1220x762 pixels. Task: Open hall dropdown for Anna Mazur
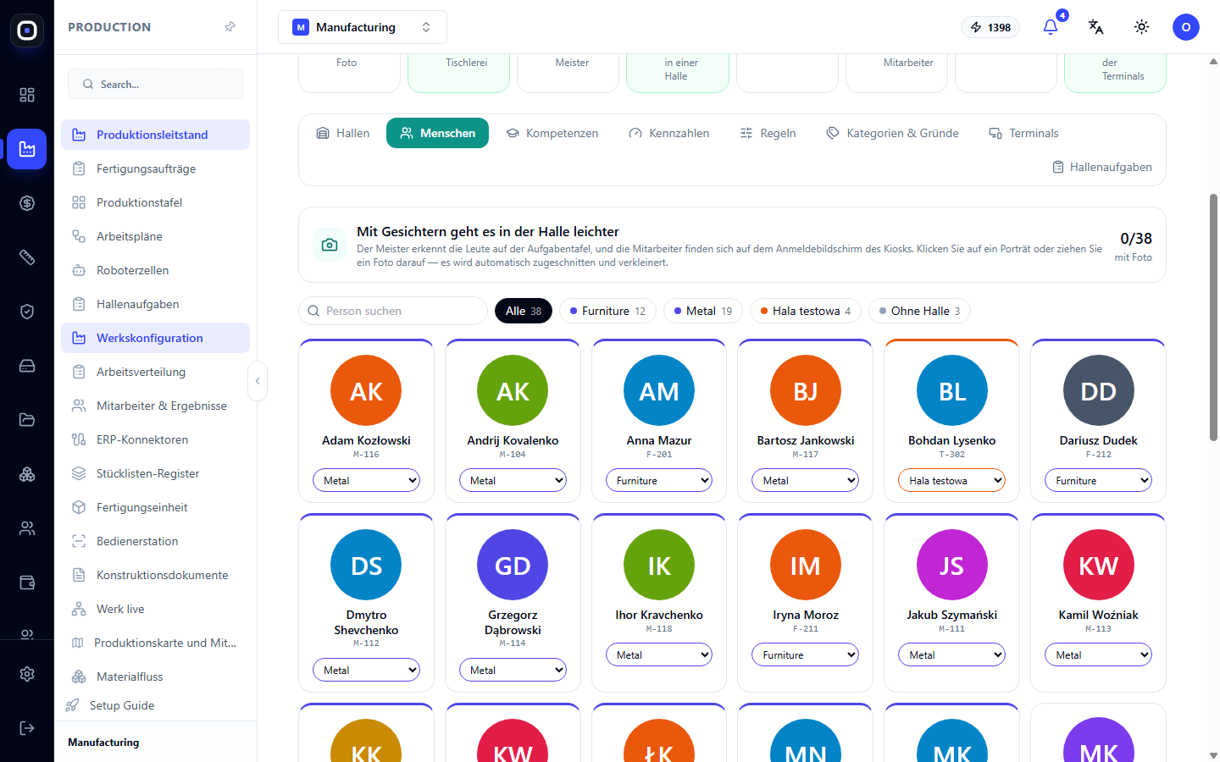click(x=659, y=480)
